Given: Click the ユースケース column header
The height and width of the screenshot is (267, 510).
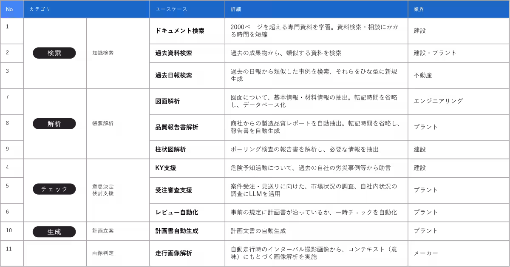Looking at the screenshot, I should [187, 9].
